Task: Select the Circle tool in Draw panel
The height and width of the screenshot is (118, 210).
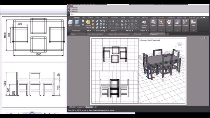Action: coord(116,24)
